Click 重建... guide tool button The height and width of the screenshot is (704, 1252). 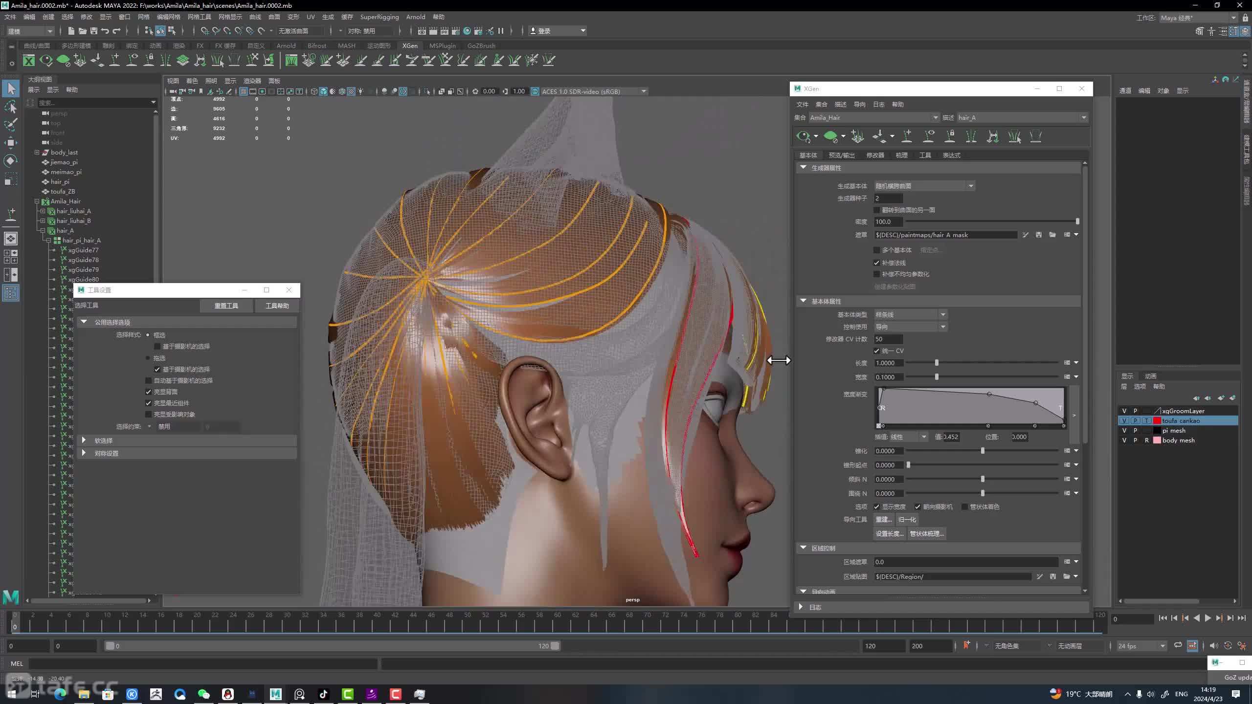[x=884, y=519]
